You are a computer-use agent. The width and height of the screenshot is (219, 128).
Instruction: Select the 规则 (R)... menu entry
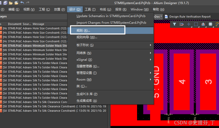(111, 31)
